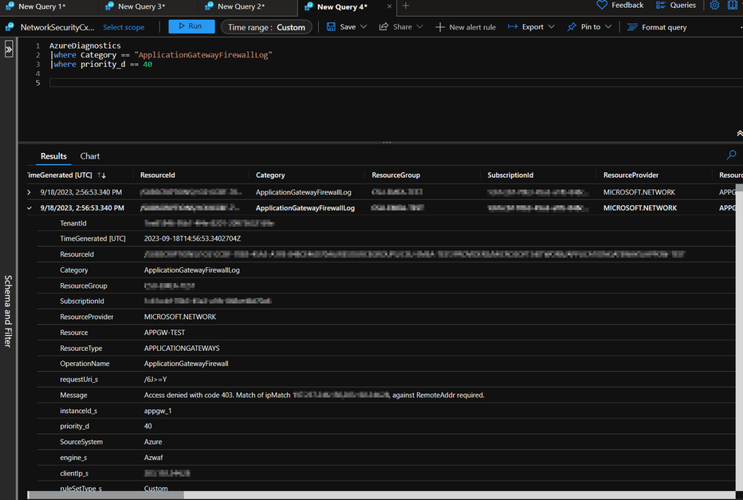Open the Queries panel
Image resolution: width=743 pixels, height=500 pixels.
coord(676,6)
